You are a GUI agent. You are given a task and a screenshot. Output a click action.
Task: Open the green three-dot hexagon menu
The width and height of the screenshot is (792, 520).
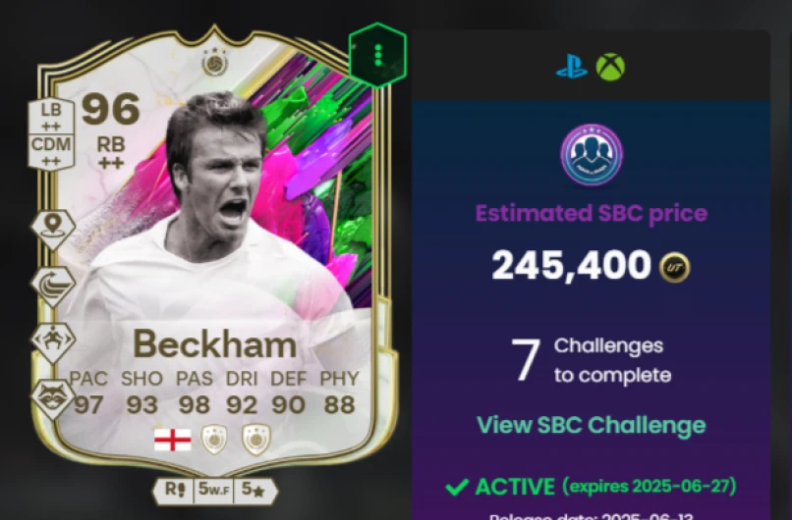click(377, 55)
